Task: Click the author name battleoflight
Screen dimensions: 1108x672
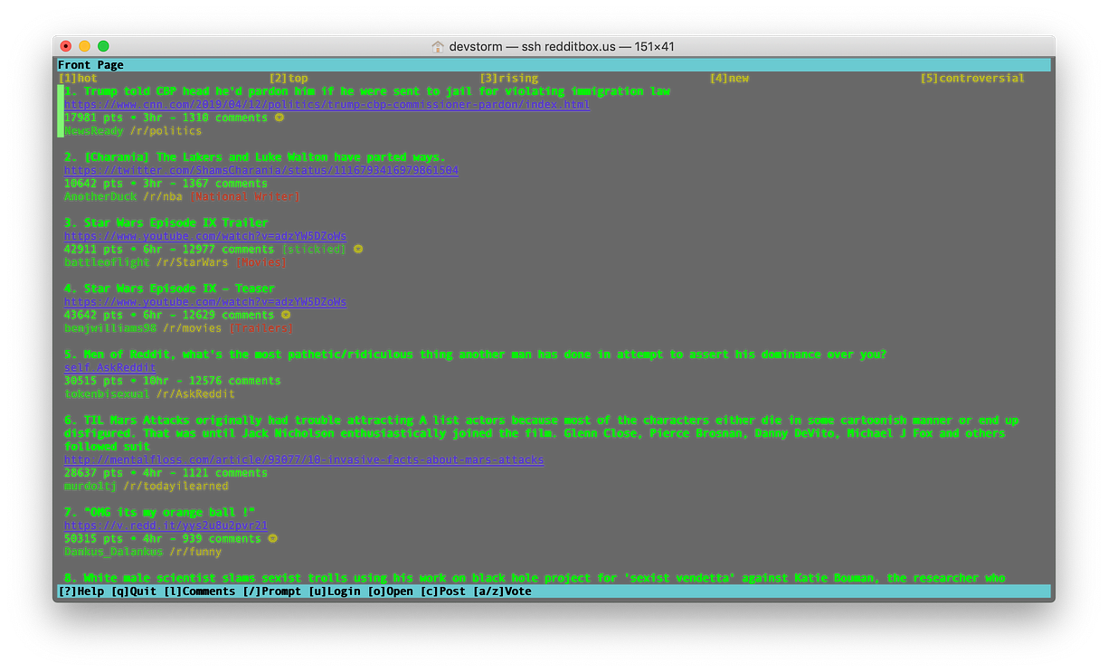Action: [107, 262]
